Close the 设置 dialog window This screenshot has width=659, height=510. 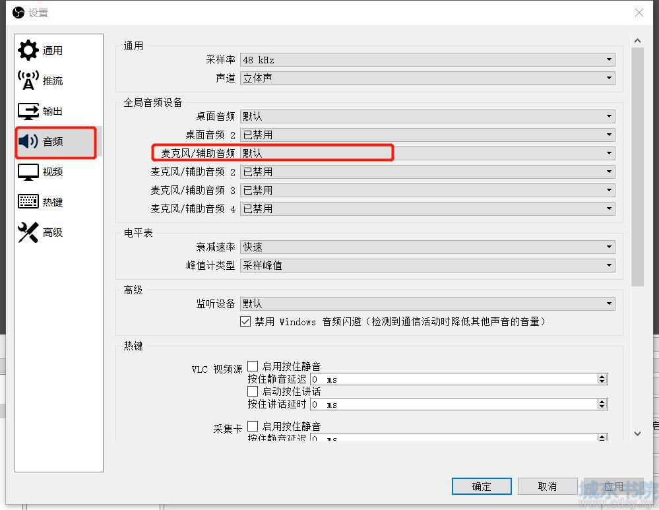point(639,13)
